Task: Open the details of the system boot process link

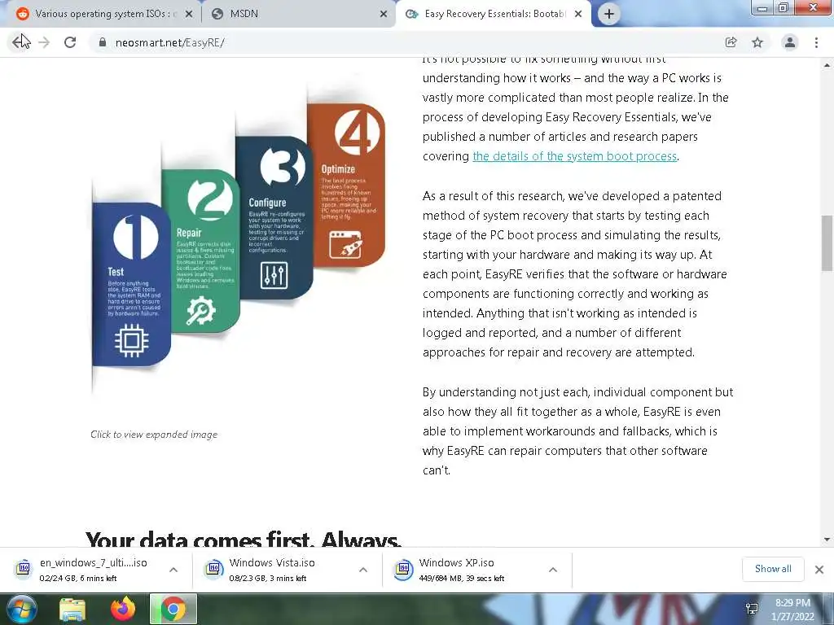Action: pyautogui.click(x=574, y=156)
